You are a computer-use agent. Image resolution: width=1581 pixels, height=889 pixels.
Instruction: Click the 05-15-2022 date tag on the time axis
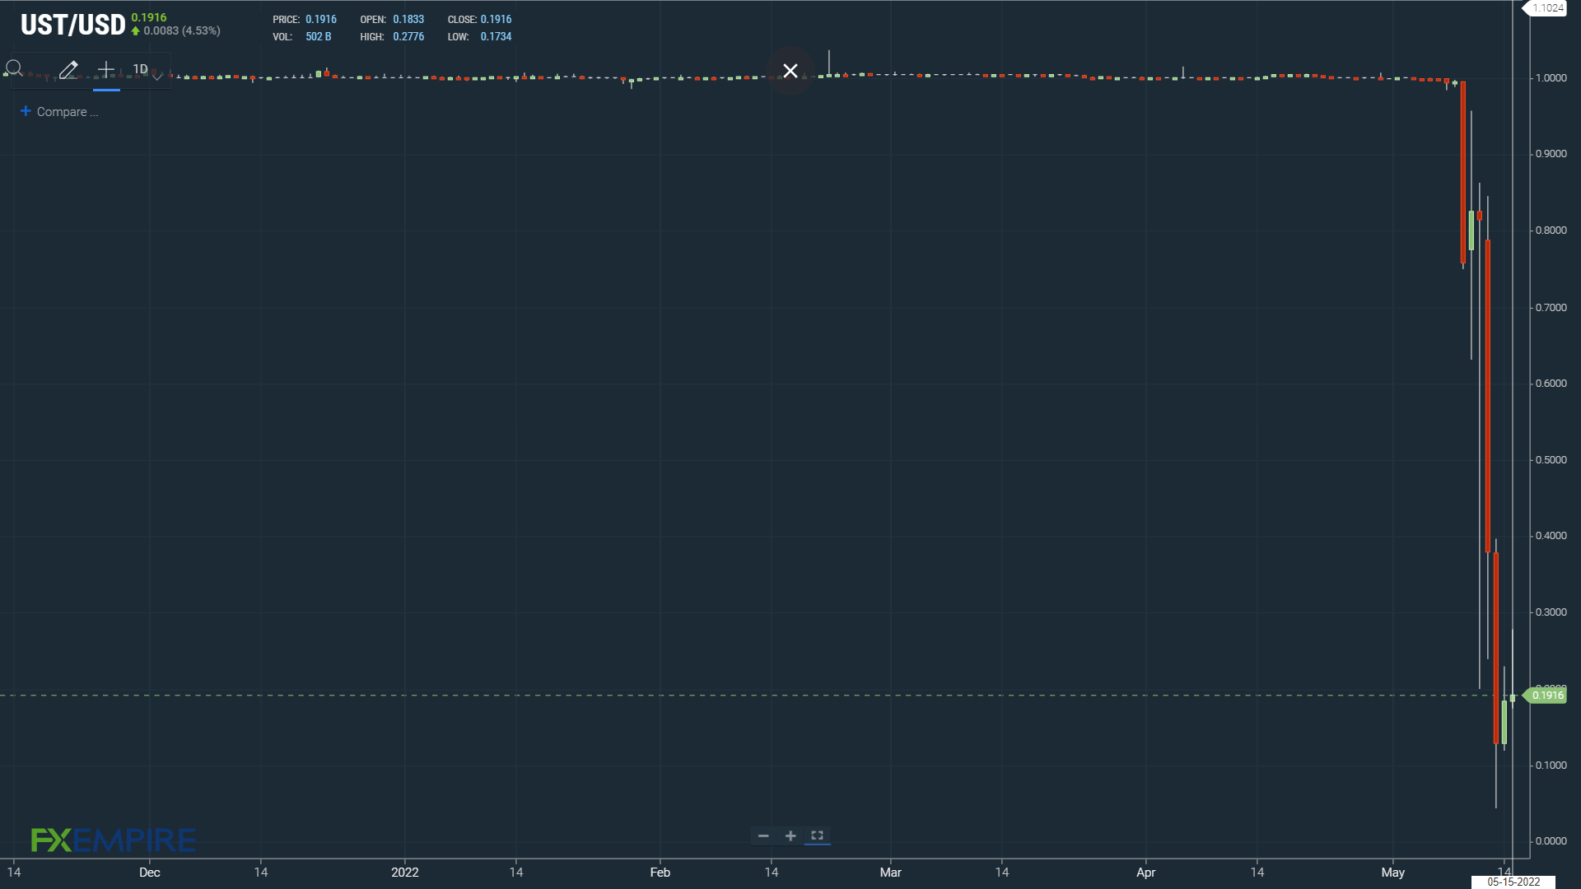(x=1513, y=882)
